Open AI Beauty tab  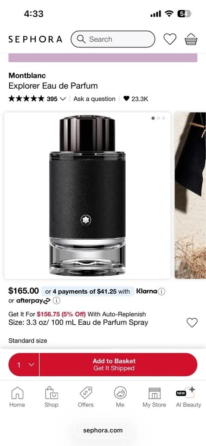[188, 397]
